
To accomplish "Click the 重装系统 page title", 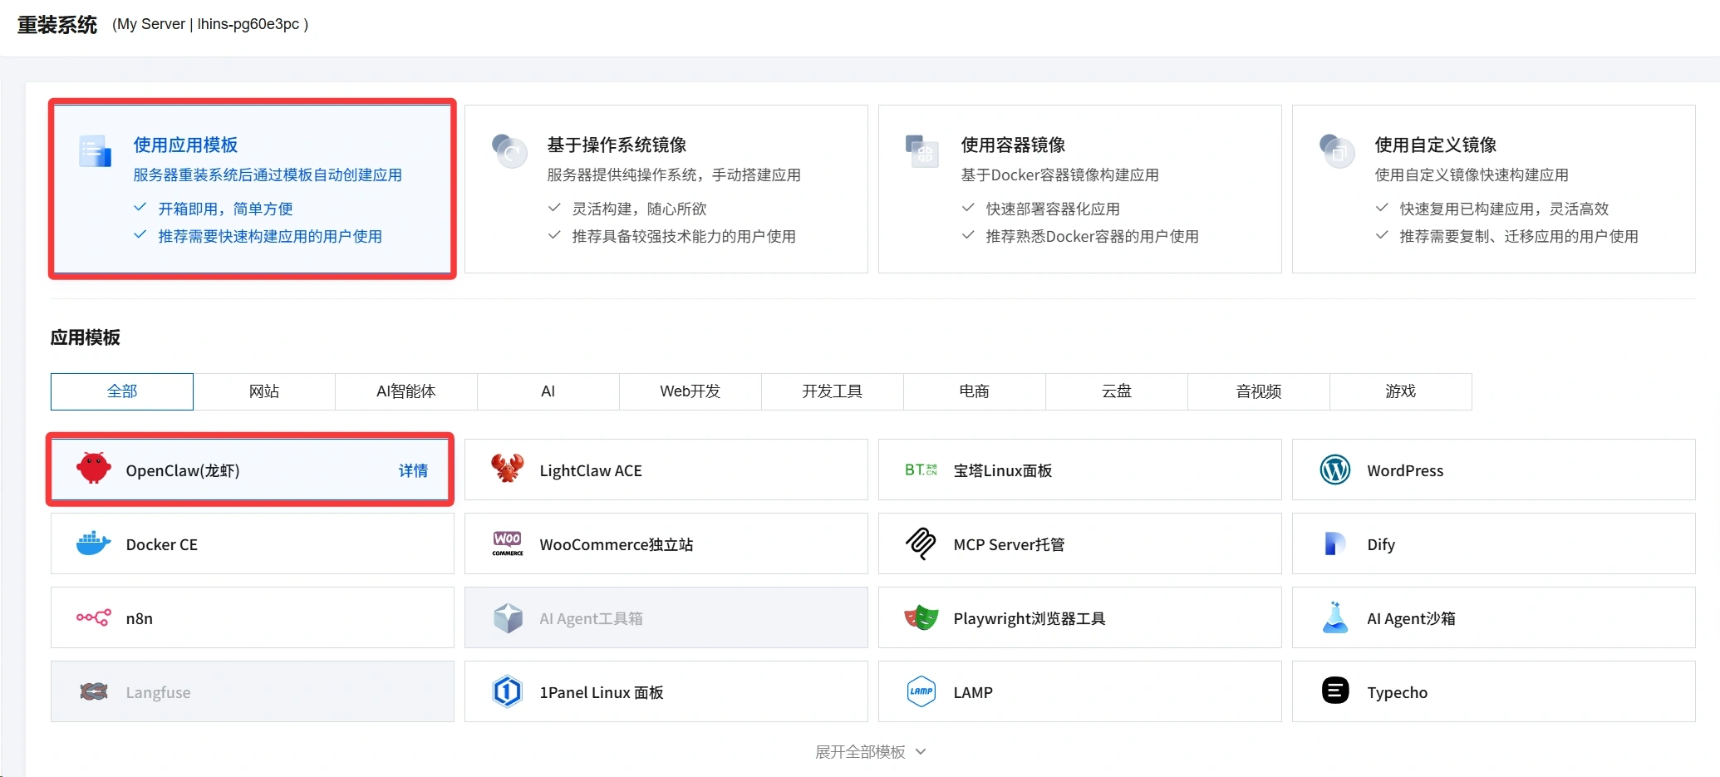I will (57, 25).
